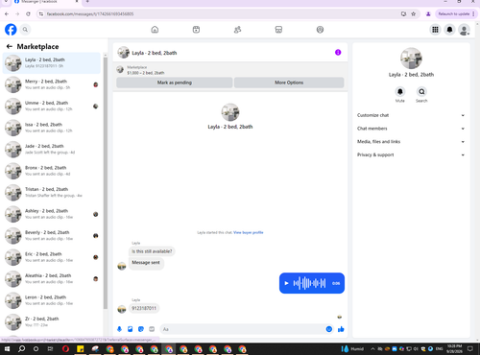Viewport: 480px width, 355px height.
Task: Open the Friends icon in top nav
Action: click(x=237, y=30)
